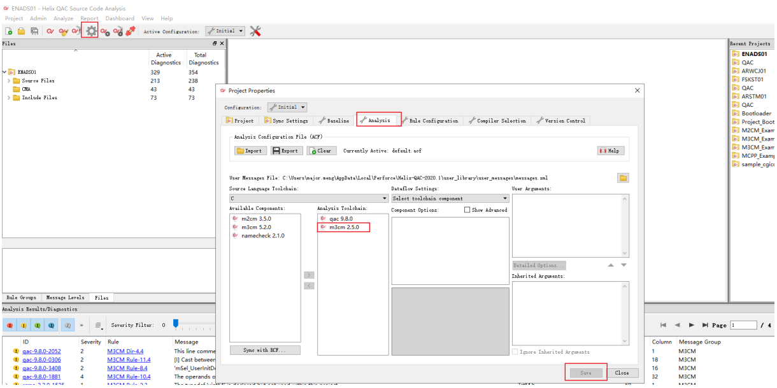The width and height of the screenshot is (777, 388).
Task: Open the Analyze menu
Action: coord(63,18)
